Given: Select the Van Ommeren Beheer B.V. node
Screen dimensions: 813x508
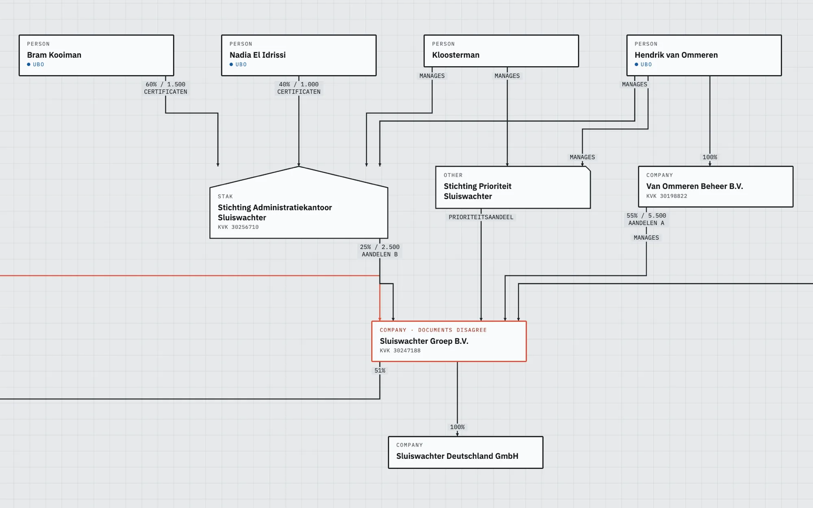Looking at the screenshot, I should coord(716,187).
